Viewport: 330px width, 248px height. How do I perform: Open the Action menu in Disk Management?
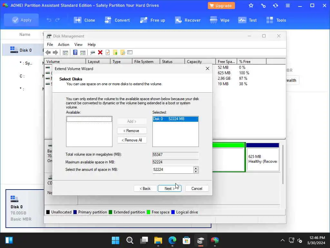click(63, 45)
